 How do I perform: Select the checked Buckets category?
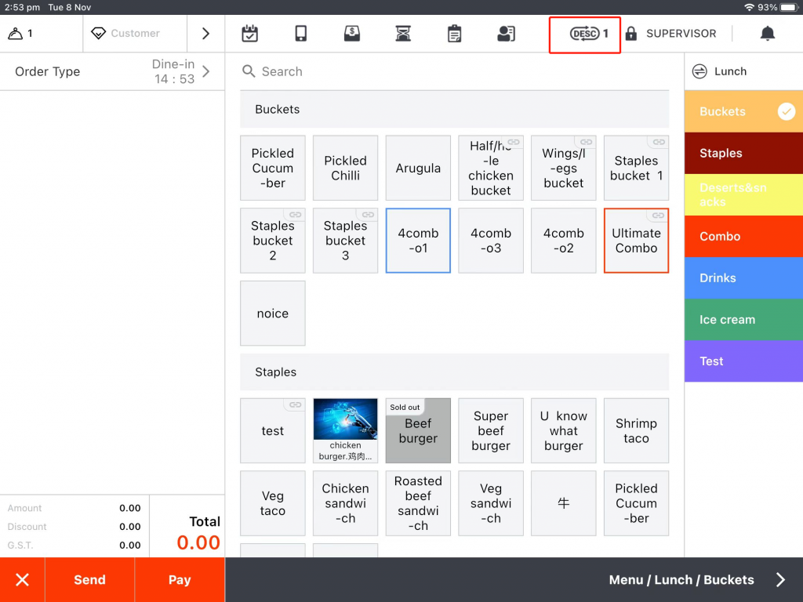[743, 111]
